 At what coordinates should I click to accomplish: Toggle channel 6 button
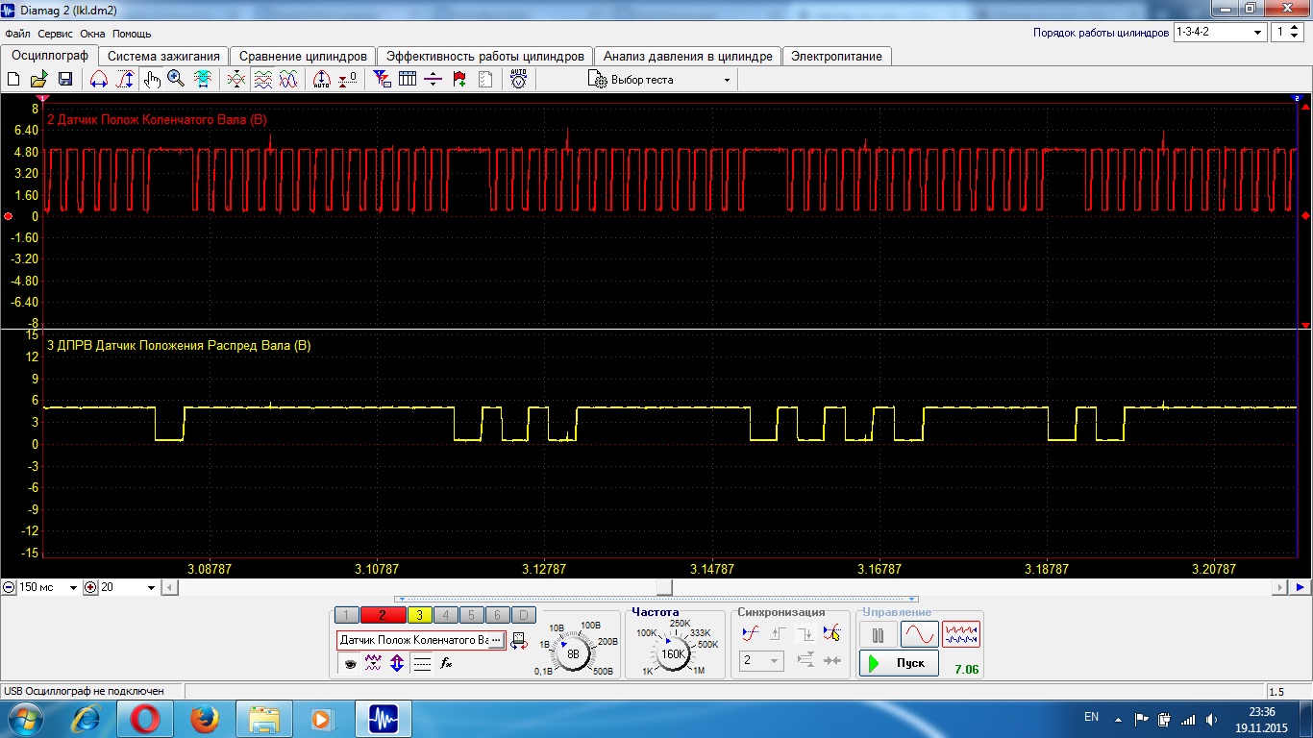pos(496,616)
